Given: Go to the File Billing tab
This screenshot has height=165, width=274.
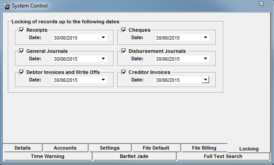Looking at the screenshot, I should 204,148.
